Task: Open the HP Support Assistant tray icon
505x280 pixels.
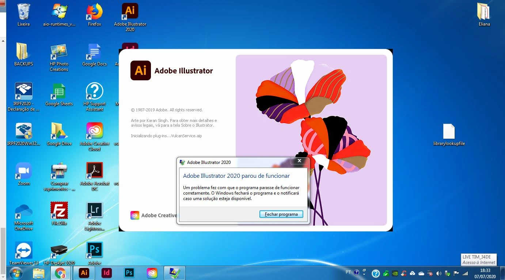Action: pyautogui.click(x=376, y=273)
